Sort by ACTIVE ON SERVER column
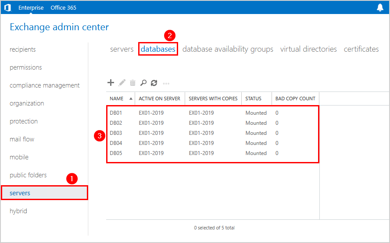This screenshot has height=243, width=390. [159, 99]
